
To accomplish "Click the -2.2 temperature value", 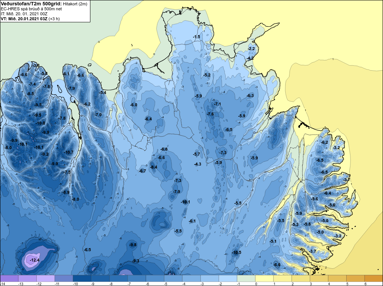I will pyautogui.click(x=251, y=49).
